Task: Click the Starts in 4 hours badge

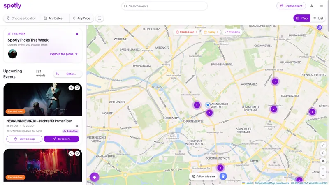Action: (x=16, y=177)
